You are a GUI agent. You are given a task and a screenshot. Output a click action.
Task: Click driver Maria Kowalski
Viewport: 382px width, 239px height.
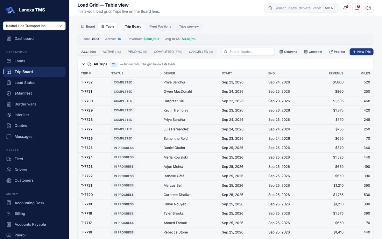(x=175, y=157)
